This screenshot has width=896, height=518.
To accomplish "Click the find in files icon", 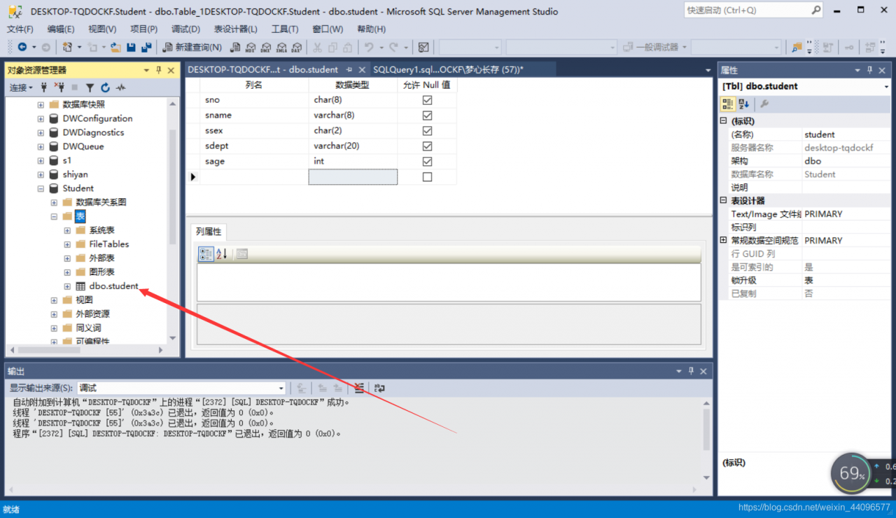I will tap(796, 47).
